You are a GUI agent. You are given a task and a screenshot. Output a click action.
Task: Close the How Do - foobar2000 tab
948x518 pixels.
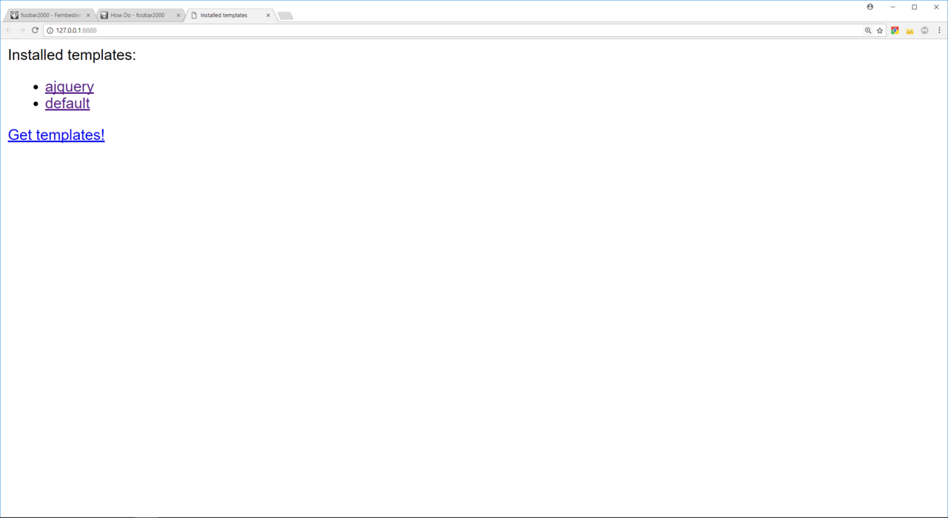click(x=178, y=15)
